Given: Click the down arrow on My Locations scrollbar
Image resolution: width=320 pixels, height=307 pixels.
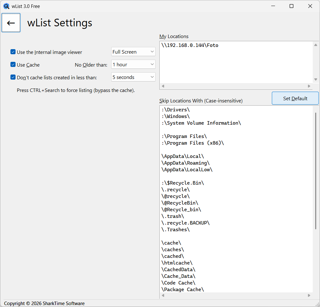Looking at the screenshot, I should [315, 79].
